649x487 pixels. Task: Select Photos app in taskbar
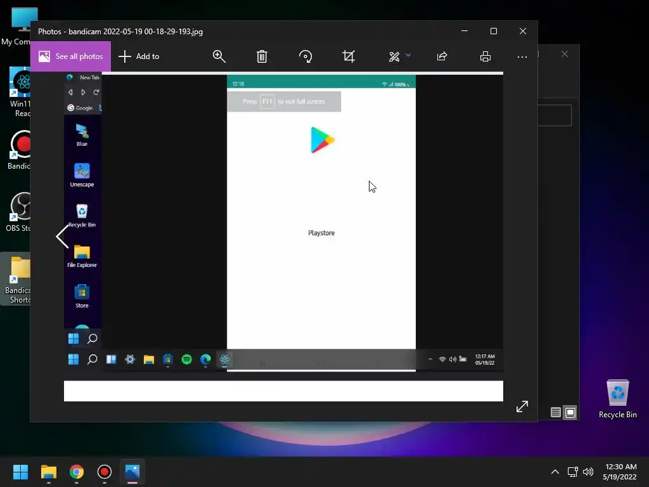click(x=132, y=472)
